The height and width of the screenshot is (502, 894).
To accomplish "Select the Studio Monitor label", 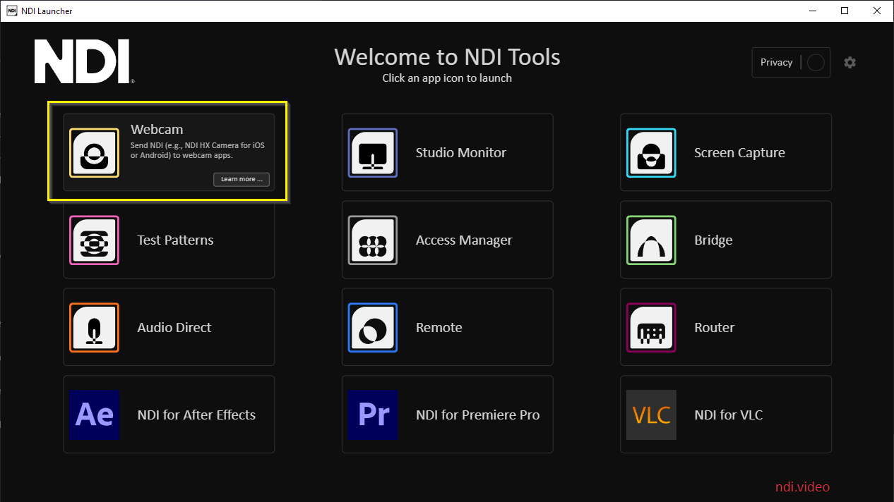I will coord(461,153).
